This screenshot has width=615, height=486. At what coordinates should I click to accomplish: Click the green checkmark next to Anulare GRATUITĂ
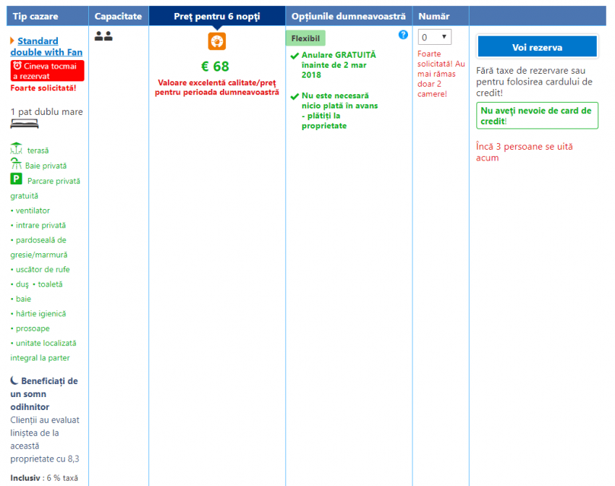pos(294,56)
